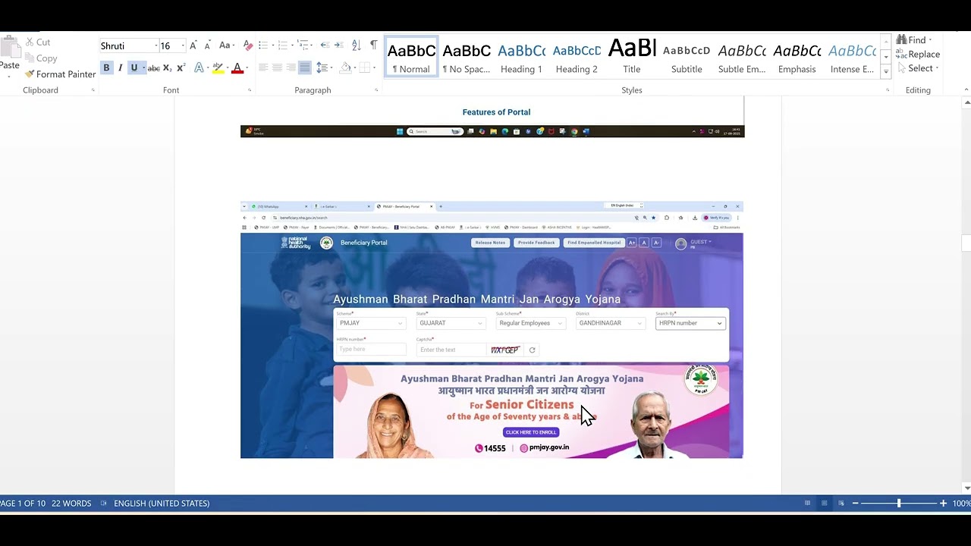Open Text Effects glowing A
Image resolution: width=971 pixels, height=546 pixels.
click(x=199, y=67)
